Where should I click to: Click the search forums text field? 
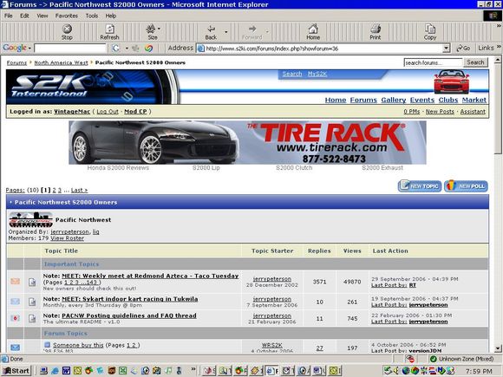pos(433,62)
